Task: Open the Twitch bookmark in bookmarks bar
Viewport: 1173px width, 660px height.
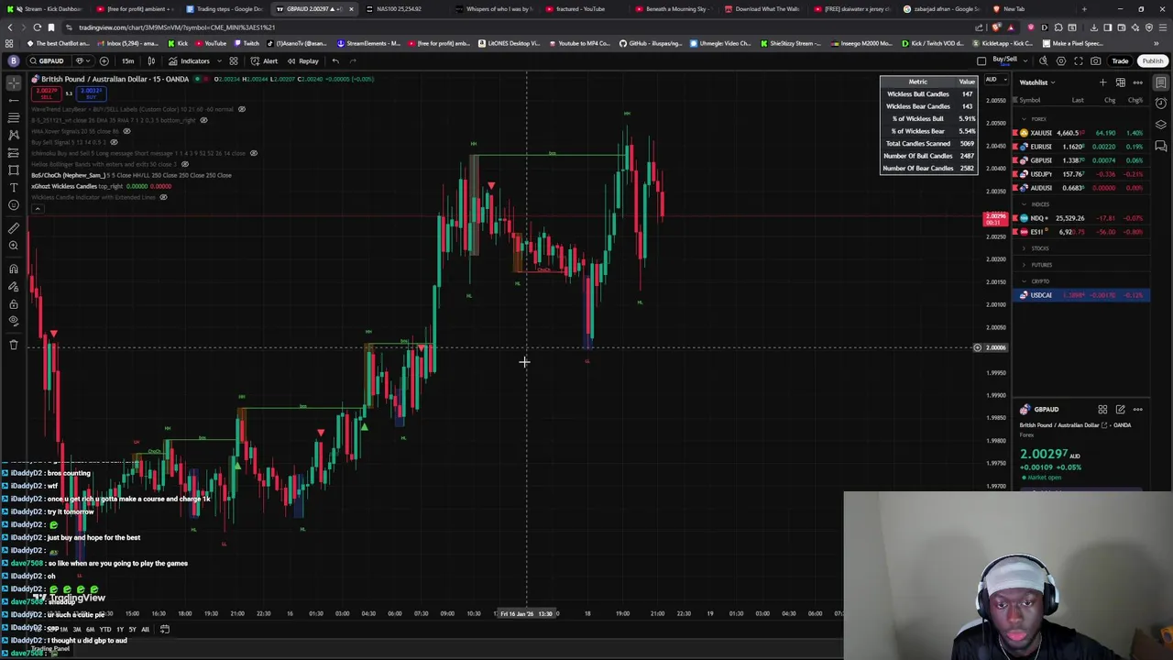Action: click(x=247, y=43)
